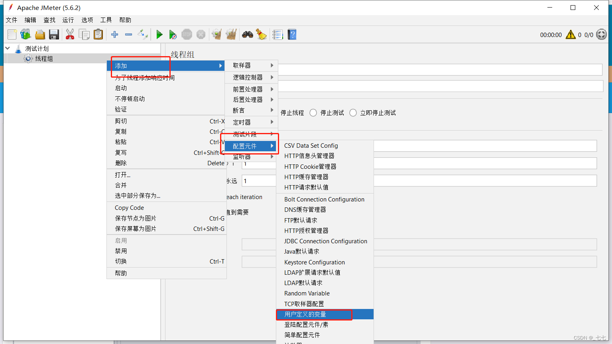612x344 pixels.
Task: Open the 帮助 menu in menu bar
Action: [x=125, y=20]
